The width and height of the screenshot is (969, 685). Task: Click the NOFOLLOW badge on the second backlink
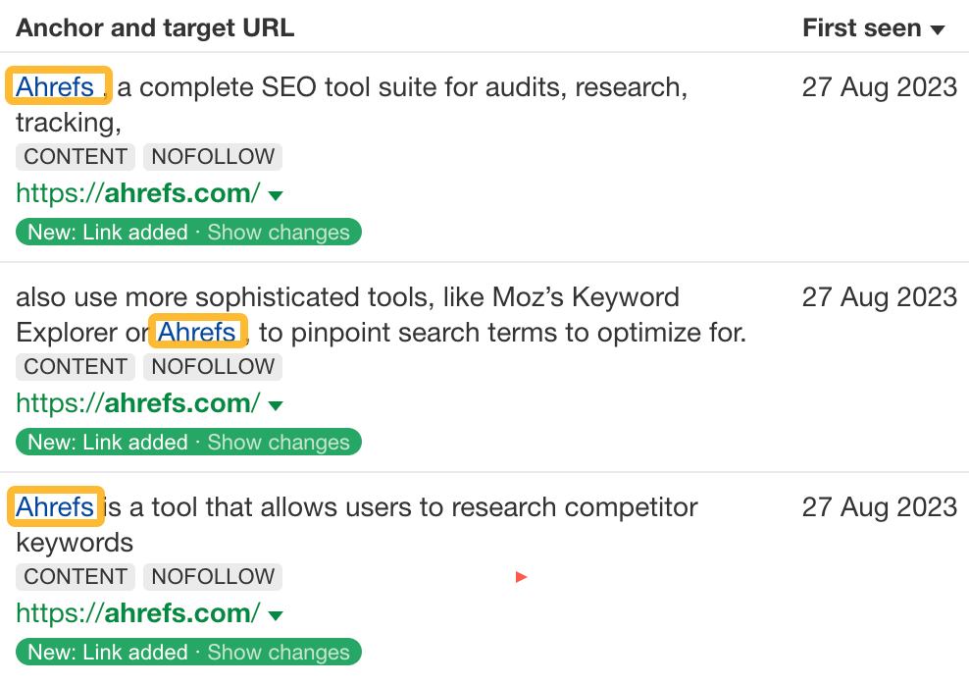tap(212, 367)
